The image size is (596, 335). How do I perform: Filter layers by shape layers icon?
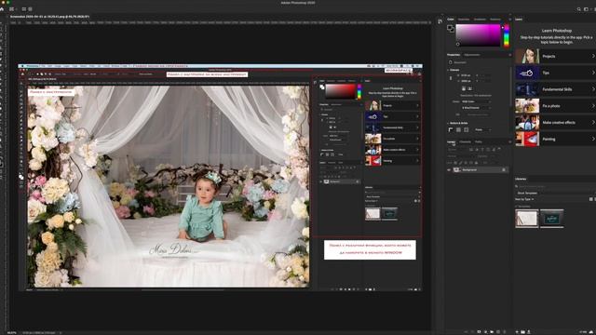point(488,150)
